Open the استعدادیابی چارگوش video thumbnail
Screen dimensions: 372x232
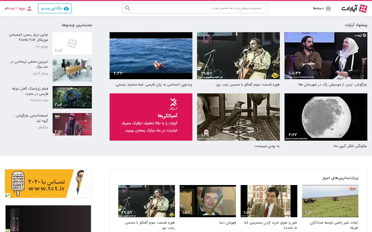(x=72, y=124)
